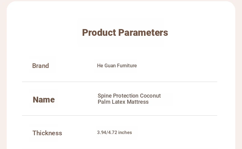
Task: Click the divider line below Brand row
Action: (x=119, y=82)
